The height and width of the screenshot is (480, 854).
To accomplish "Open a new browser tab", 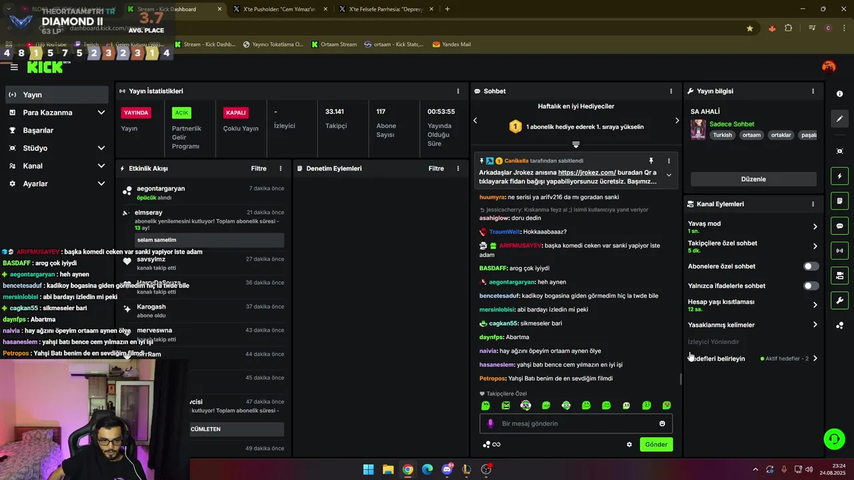I will 447,9.
